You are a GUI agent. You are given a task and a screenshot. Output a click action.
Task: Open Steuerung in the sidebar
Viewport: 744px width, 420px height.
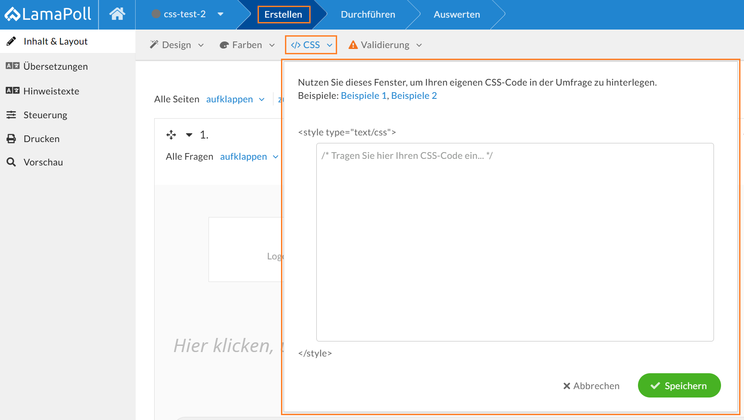click(46, 115)
